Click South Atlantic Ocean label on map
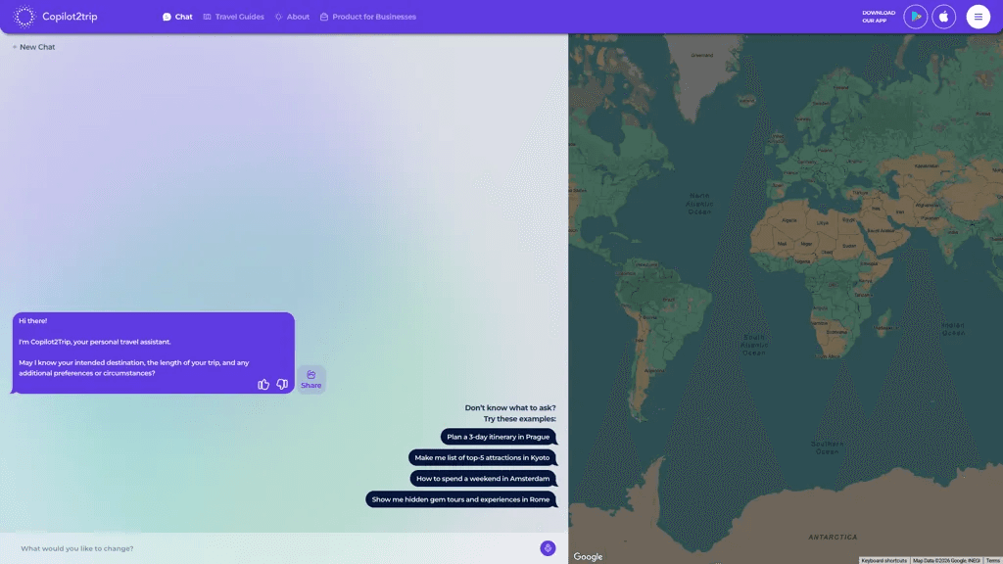 [754, 345]
